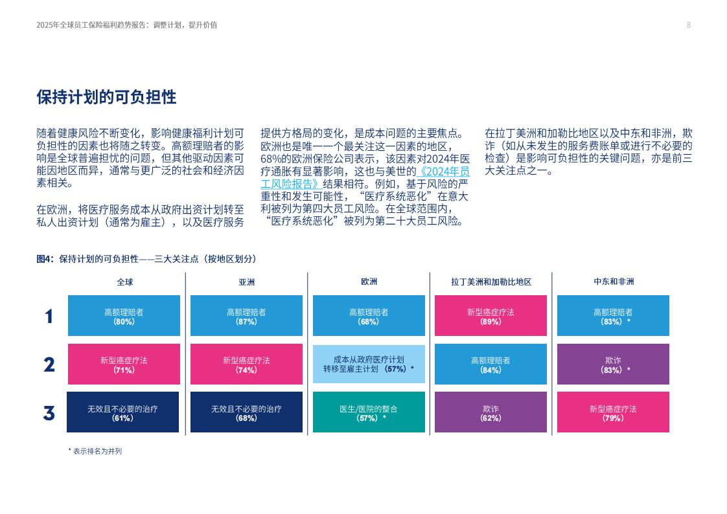Click the report title header text
727x514 pixels.
[126, 25]
